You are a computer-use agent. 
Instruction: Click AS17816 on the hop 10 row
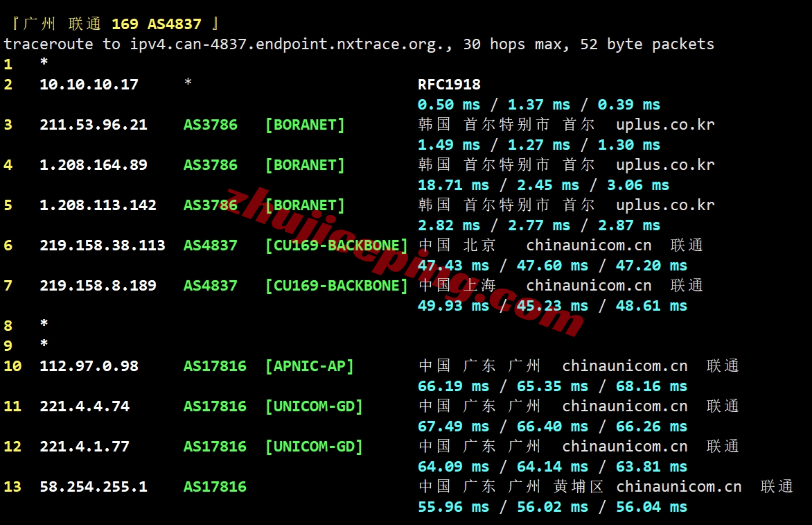pos(215,366)
